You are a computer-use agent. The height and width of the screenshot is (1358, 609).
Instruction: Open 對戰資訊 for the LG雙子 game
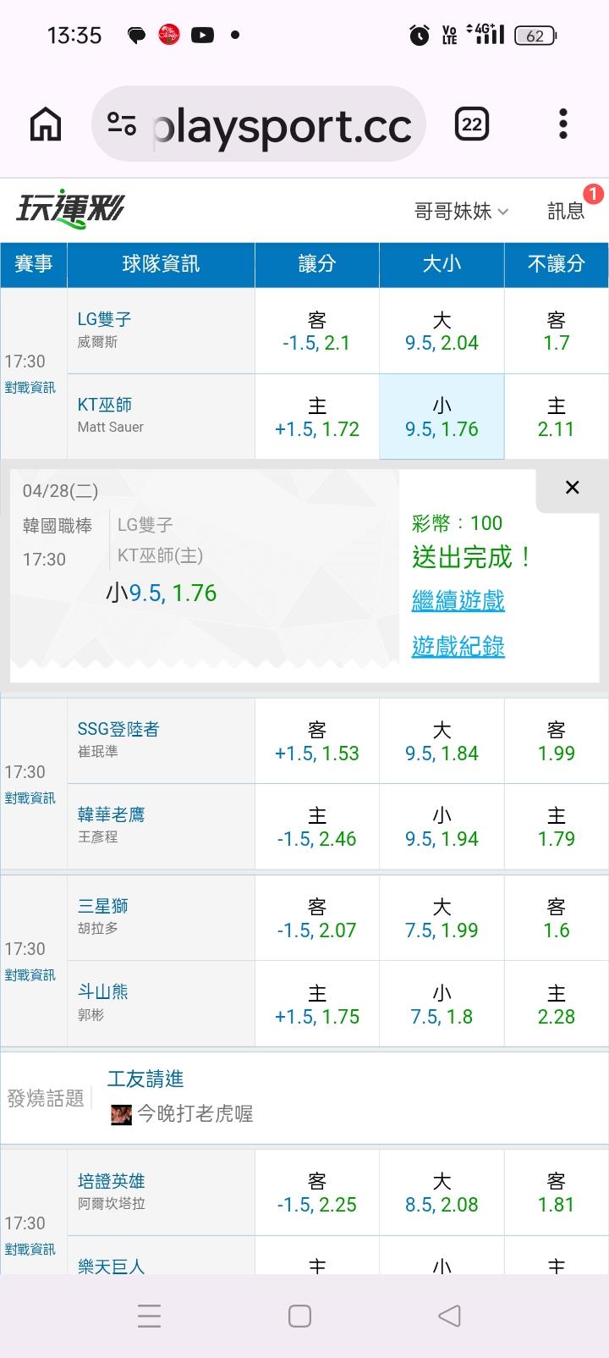[30, 388]
